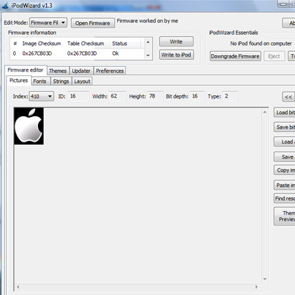Click Write to iPod button
Viewport: 295px width, 295px height.
pos(176,55)
